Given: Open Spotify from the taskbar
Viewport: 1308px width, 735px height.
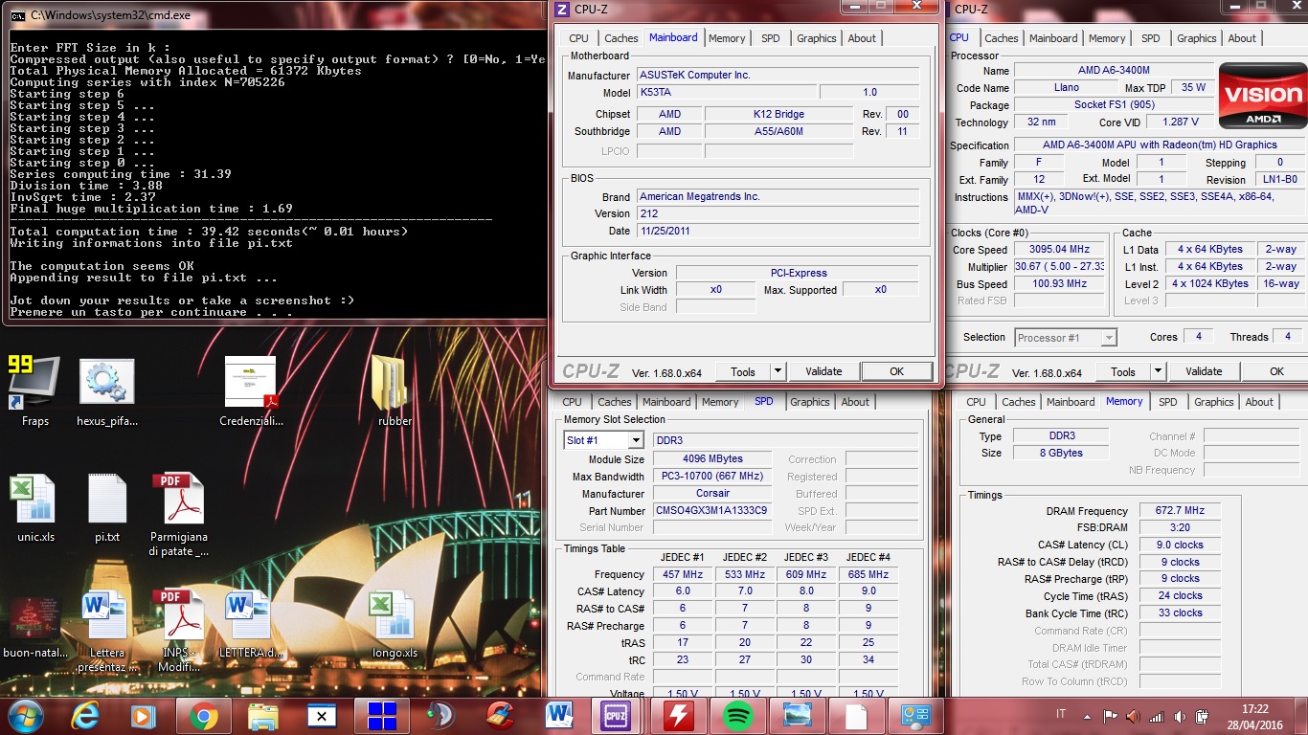Looking at the screenshot, I should 736,715.
